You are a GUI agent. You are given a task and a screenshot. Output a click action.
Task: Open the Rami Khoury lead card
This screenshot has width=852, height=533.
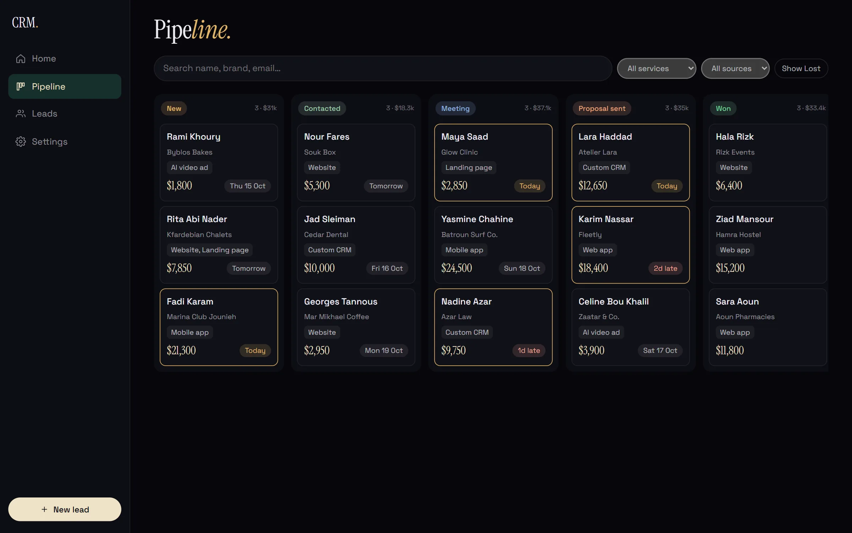pos(219,162)
